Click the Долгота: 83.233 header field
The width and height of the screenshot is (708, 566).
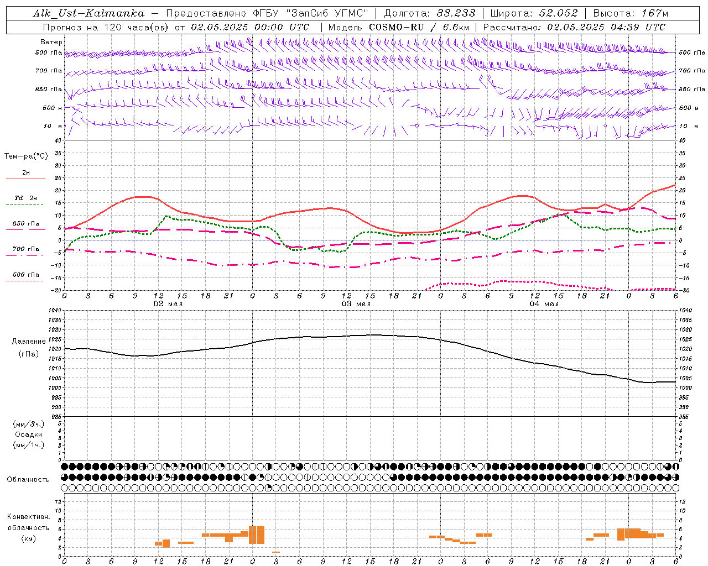click(x=430, y=13)
